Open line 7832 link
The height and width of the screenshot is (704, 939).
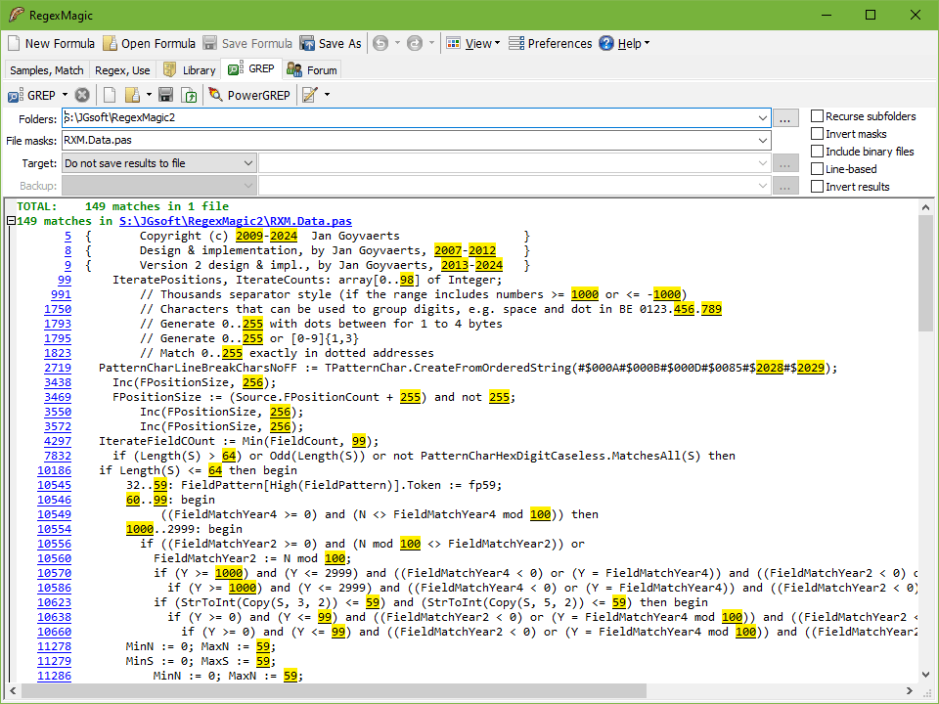pos(58,456)
